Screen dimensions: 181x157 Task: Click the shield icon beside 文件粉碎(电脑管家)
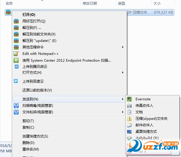tap(16, 112)
